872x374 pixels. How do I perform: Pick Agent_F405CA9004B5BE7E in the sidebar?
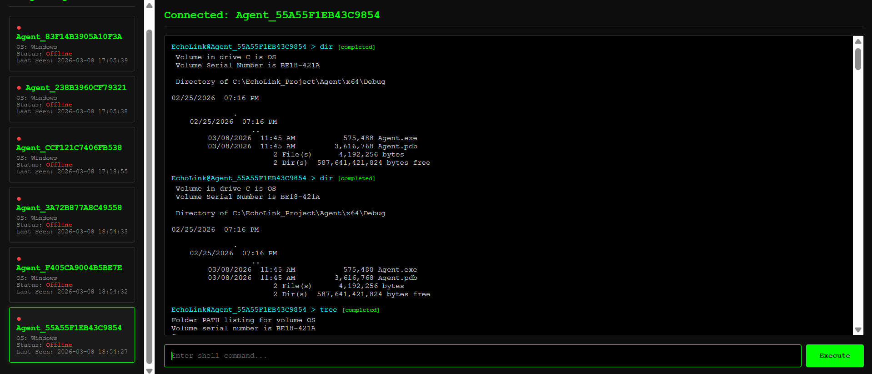pos(69,268)
